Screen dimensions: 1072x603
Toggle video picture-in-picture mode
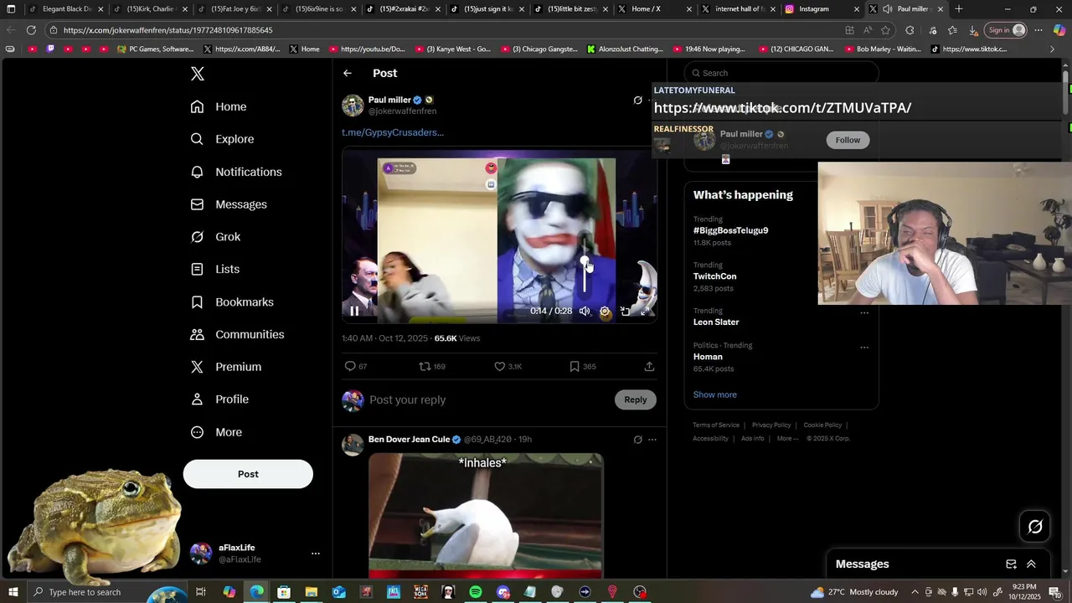click(625, 311)
